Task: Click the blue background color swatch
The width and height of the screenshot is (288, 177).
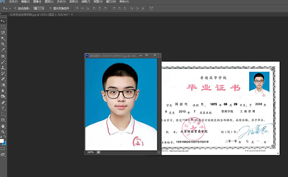Action: coord(5,144)
